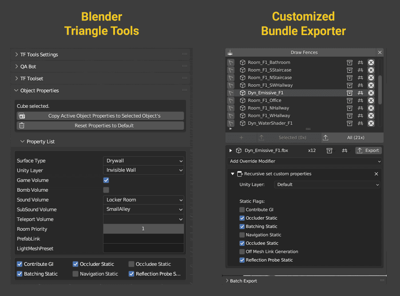Open the empty Teleport Volume dropdown
This screenshot has height=296, width=400.
(143, 219)
